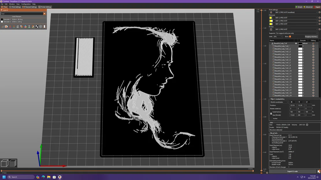Click white extruder swatch for Beautiful_Lady_7.stl_1_5

pyautogui.click(x=300, y=57)
